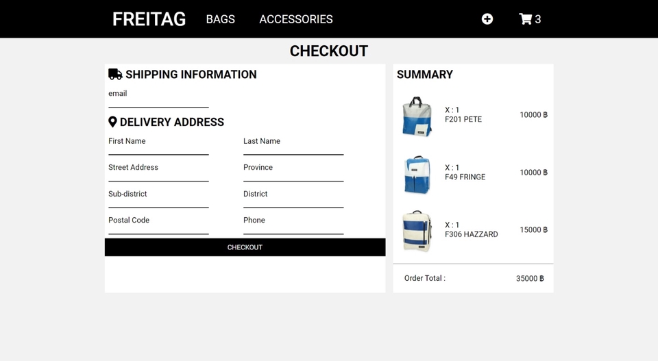The image size is (658, 361).
Task: Focus the email input field
Action: pyautogui.click(x=158, y=103)
